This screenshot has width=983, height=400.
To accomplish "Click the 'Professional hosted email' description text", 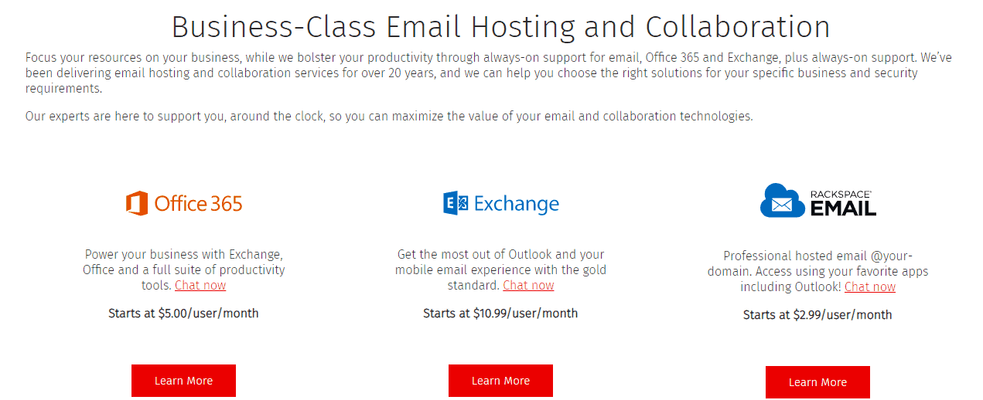I will pos(817,264).
